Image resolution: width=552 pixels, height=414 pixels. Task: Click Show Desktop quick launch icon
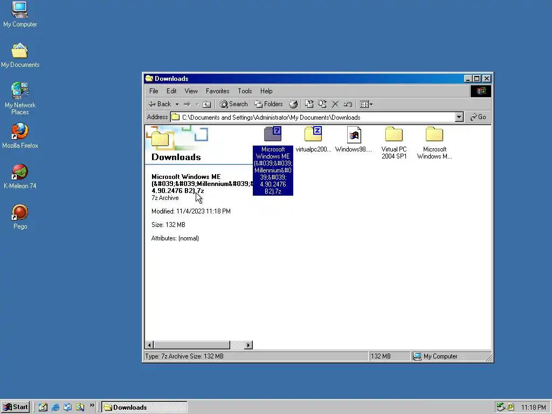point(43,408)
